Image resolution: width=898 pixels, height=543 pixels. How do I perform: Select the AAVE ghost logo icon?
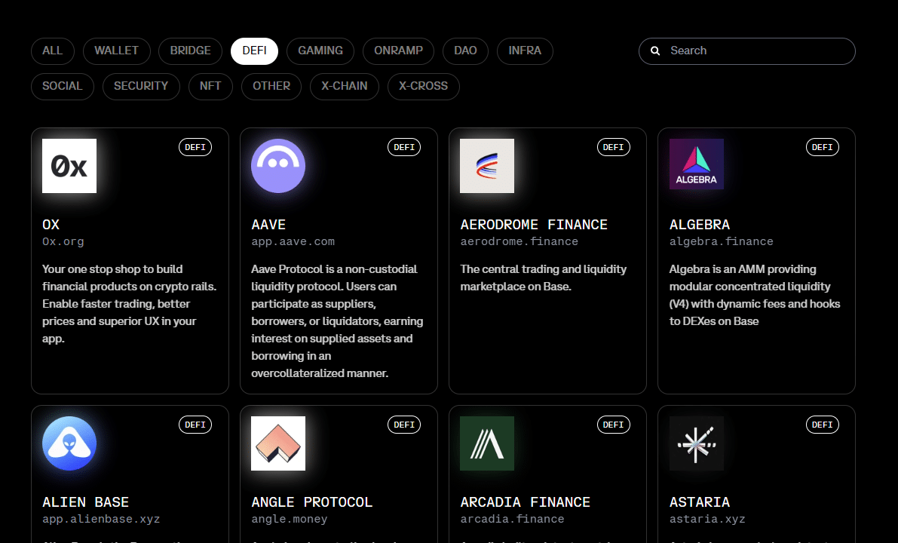click(277, 165)
